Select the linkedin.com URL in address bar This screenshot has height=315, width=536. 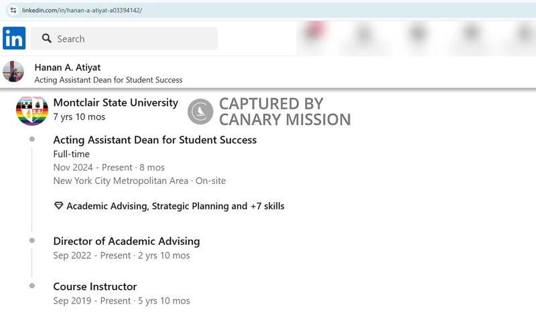[82, 10]
